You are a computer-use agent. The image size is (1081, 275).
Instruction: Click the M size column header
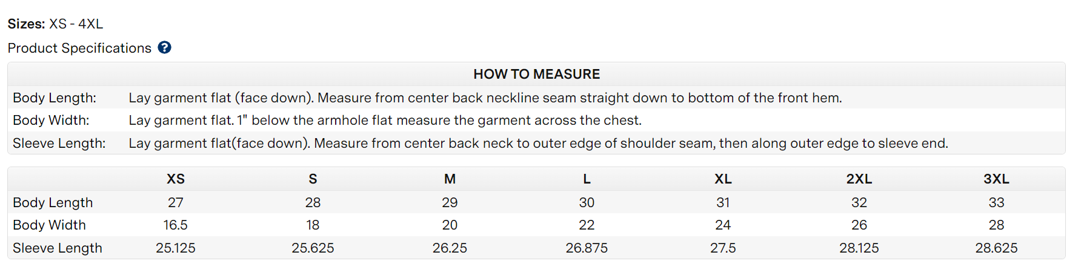[x=450, y=179]
